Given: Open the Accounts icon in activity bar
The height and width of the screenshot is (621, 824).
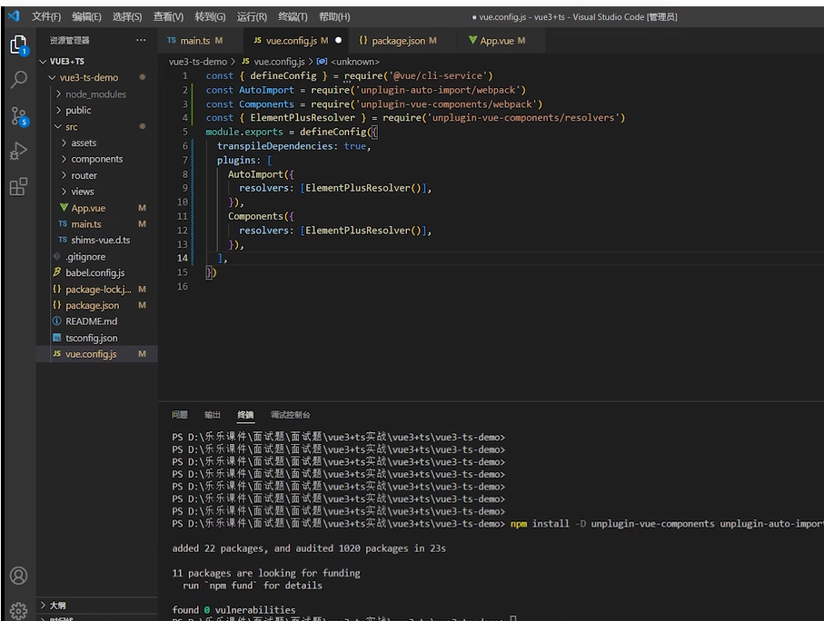Looking at the screenshot, I should coord(18,576).
